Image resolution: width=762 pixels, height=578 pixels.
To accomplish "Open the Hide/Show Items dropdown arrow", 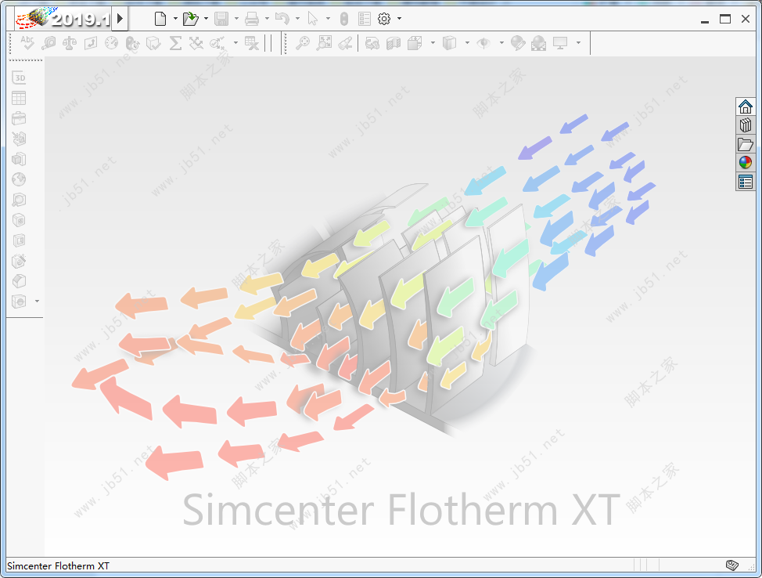I will pos(501,43).
